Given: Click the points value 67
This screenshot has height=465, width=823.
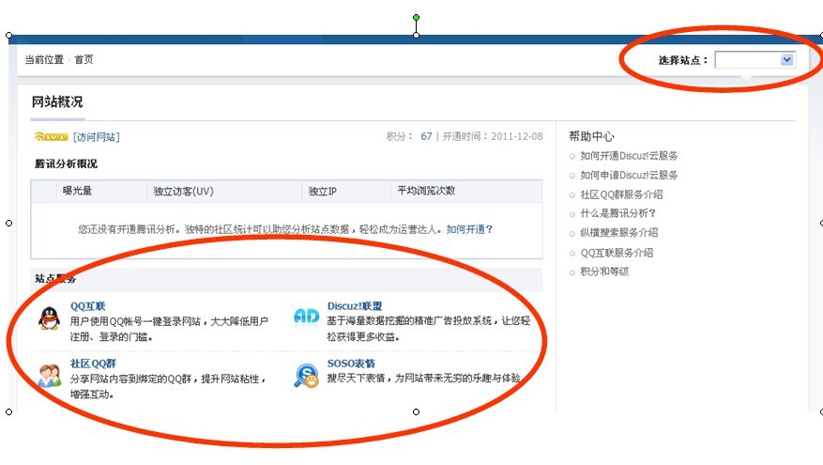Looking at the screenshot, I should coord(426,136).
